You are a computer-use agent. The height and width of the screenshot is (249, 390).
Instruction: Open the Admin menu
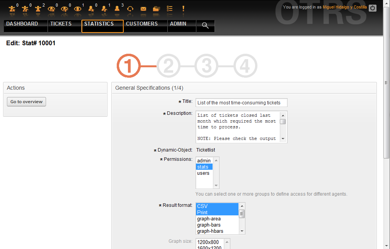click(178, 24)
